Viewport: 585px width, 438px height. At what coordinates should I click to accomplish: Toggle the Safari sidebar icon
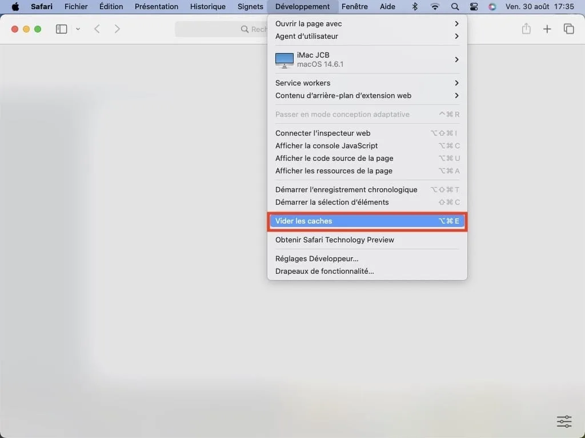coord(61,29)
